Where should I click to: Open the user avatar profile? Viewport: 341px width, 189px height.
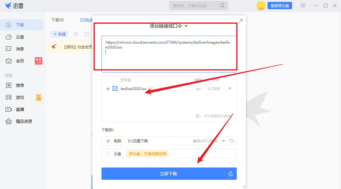261,6
